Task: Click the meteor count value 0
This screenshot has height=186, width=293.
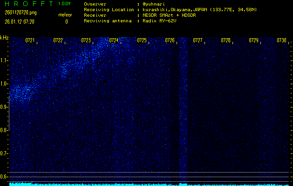Action: [x=66, y=21]
